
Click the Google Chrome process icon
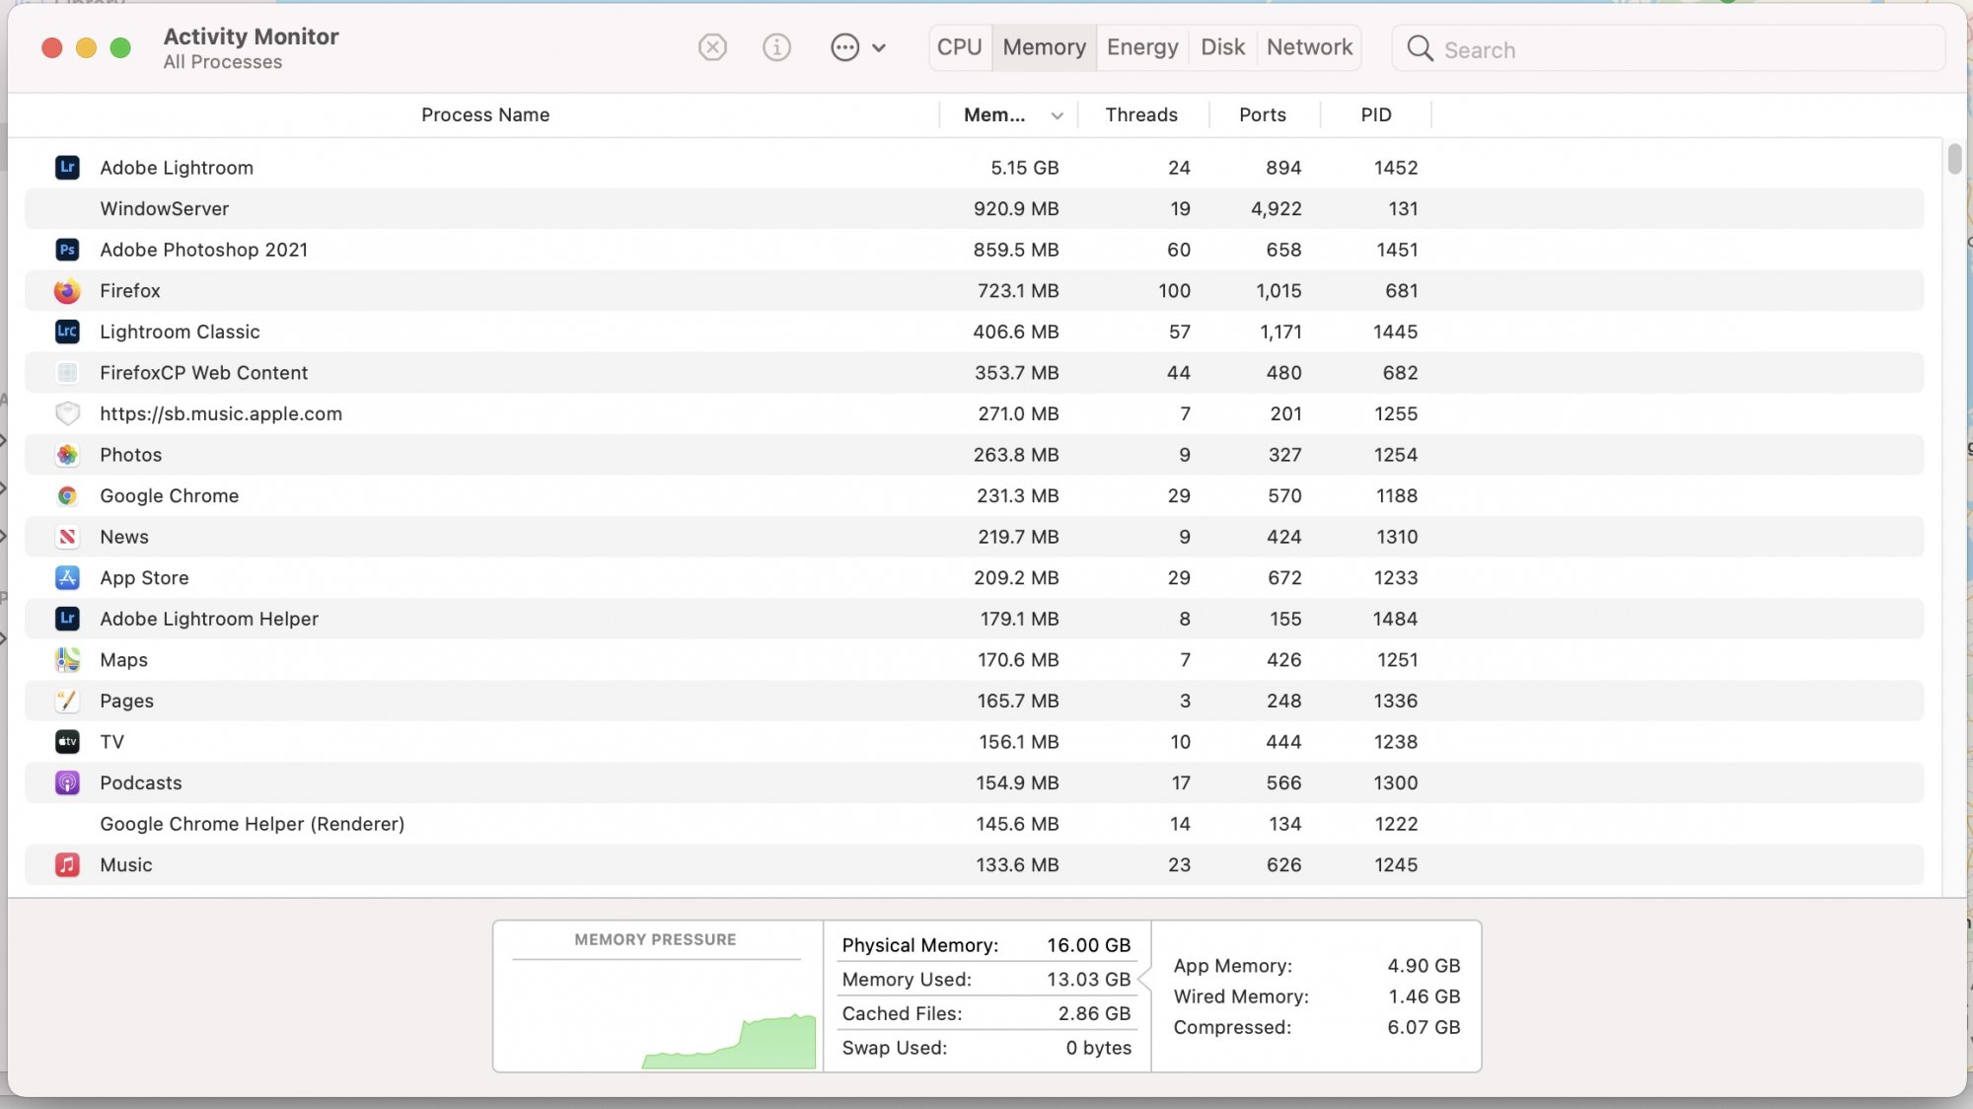coord(67,496)
